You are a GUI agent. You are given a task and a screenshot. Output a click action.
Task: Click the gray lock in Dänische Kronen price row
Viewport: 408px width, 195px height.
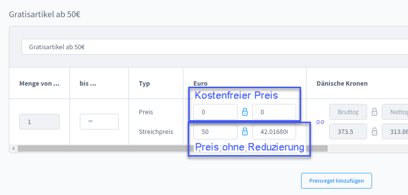coord(374,112)
